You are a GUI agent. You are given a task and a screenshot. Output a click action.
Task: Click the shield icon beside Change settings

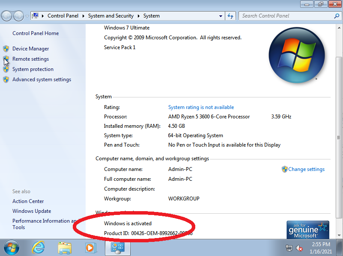click(285, 169)
